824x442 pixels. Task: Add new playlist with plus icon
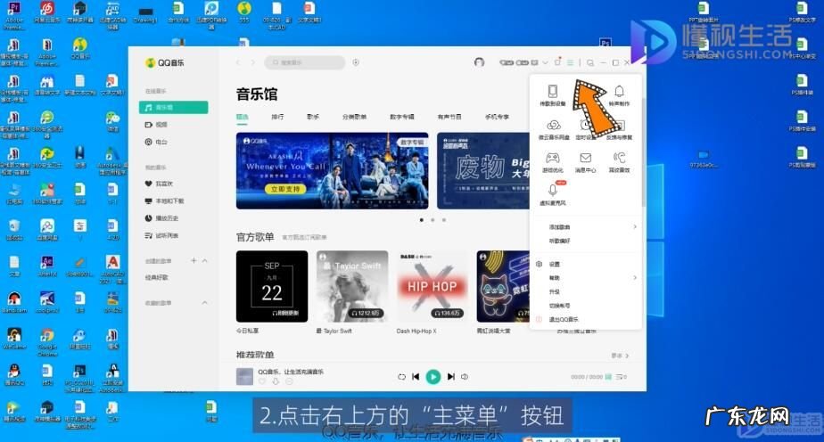(x=194, y=260)
